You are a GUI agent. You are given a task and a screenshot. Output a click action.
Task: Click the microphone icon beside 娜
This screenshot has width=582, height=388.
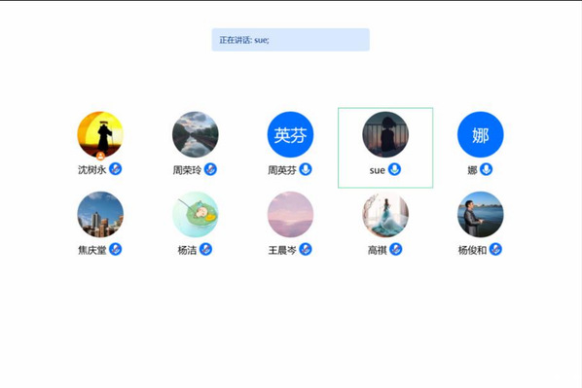tap(487, 169)
